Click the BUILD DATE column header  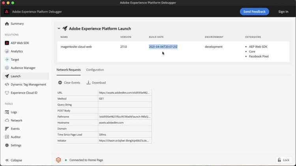pos(156,37)
